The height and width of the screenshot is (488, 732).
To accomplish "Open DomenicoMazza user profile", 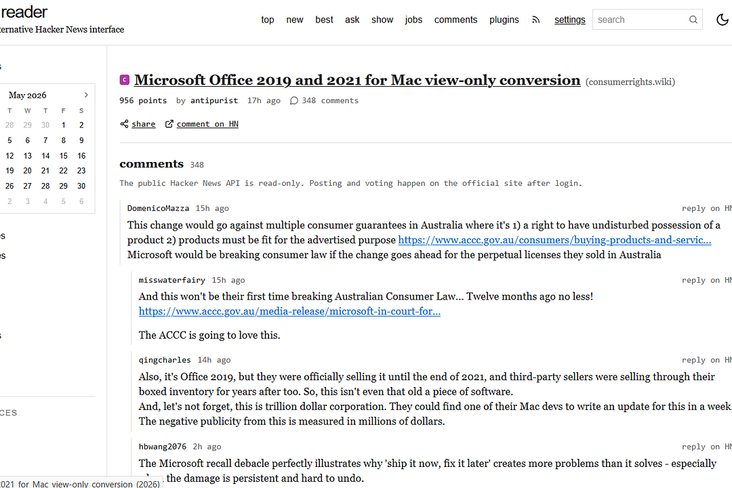I will pos(158,208).
